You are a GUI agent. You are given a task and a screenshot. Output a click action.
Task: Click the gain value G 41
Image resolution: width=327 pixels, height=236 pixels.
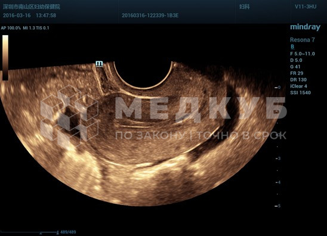point(295,67)
